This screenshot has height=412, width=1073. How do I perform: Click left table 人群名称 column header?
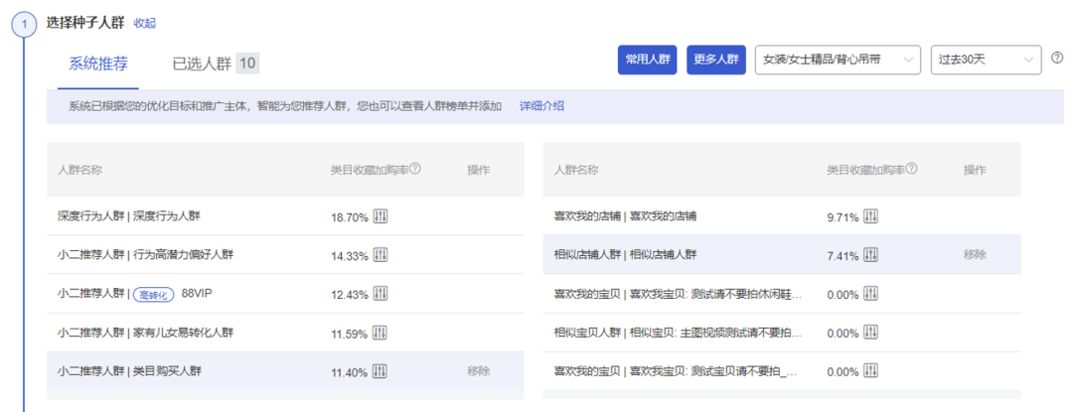click(80, 170)
